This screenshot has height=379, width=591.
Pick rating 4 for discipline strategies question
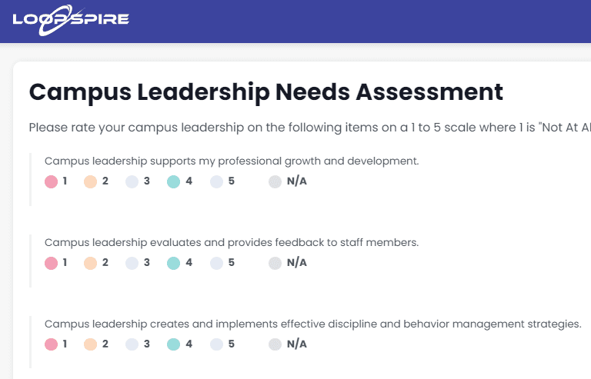point(173,344)
